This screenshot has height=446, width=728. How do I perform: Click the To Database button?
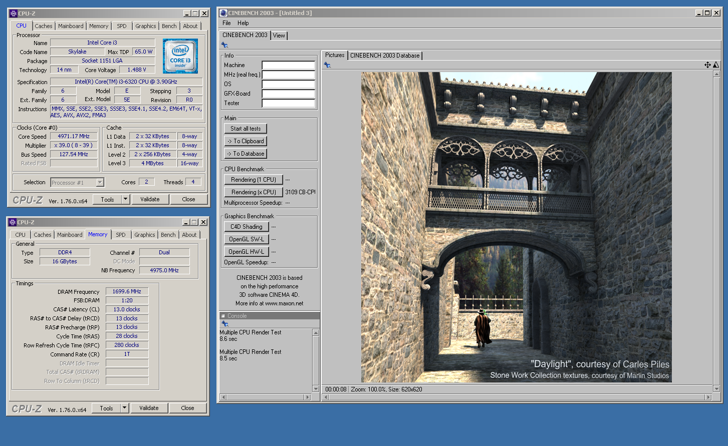point(246,154)
